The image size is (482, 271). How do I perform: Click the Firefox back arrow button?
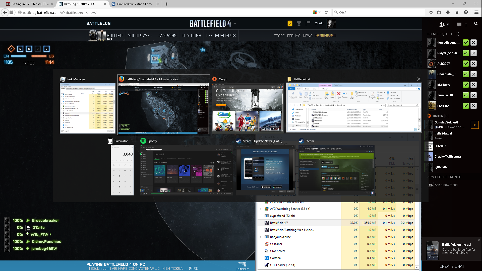[5, 12]
